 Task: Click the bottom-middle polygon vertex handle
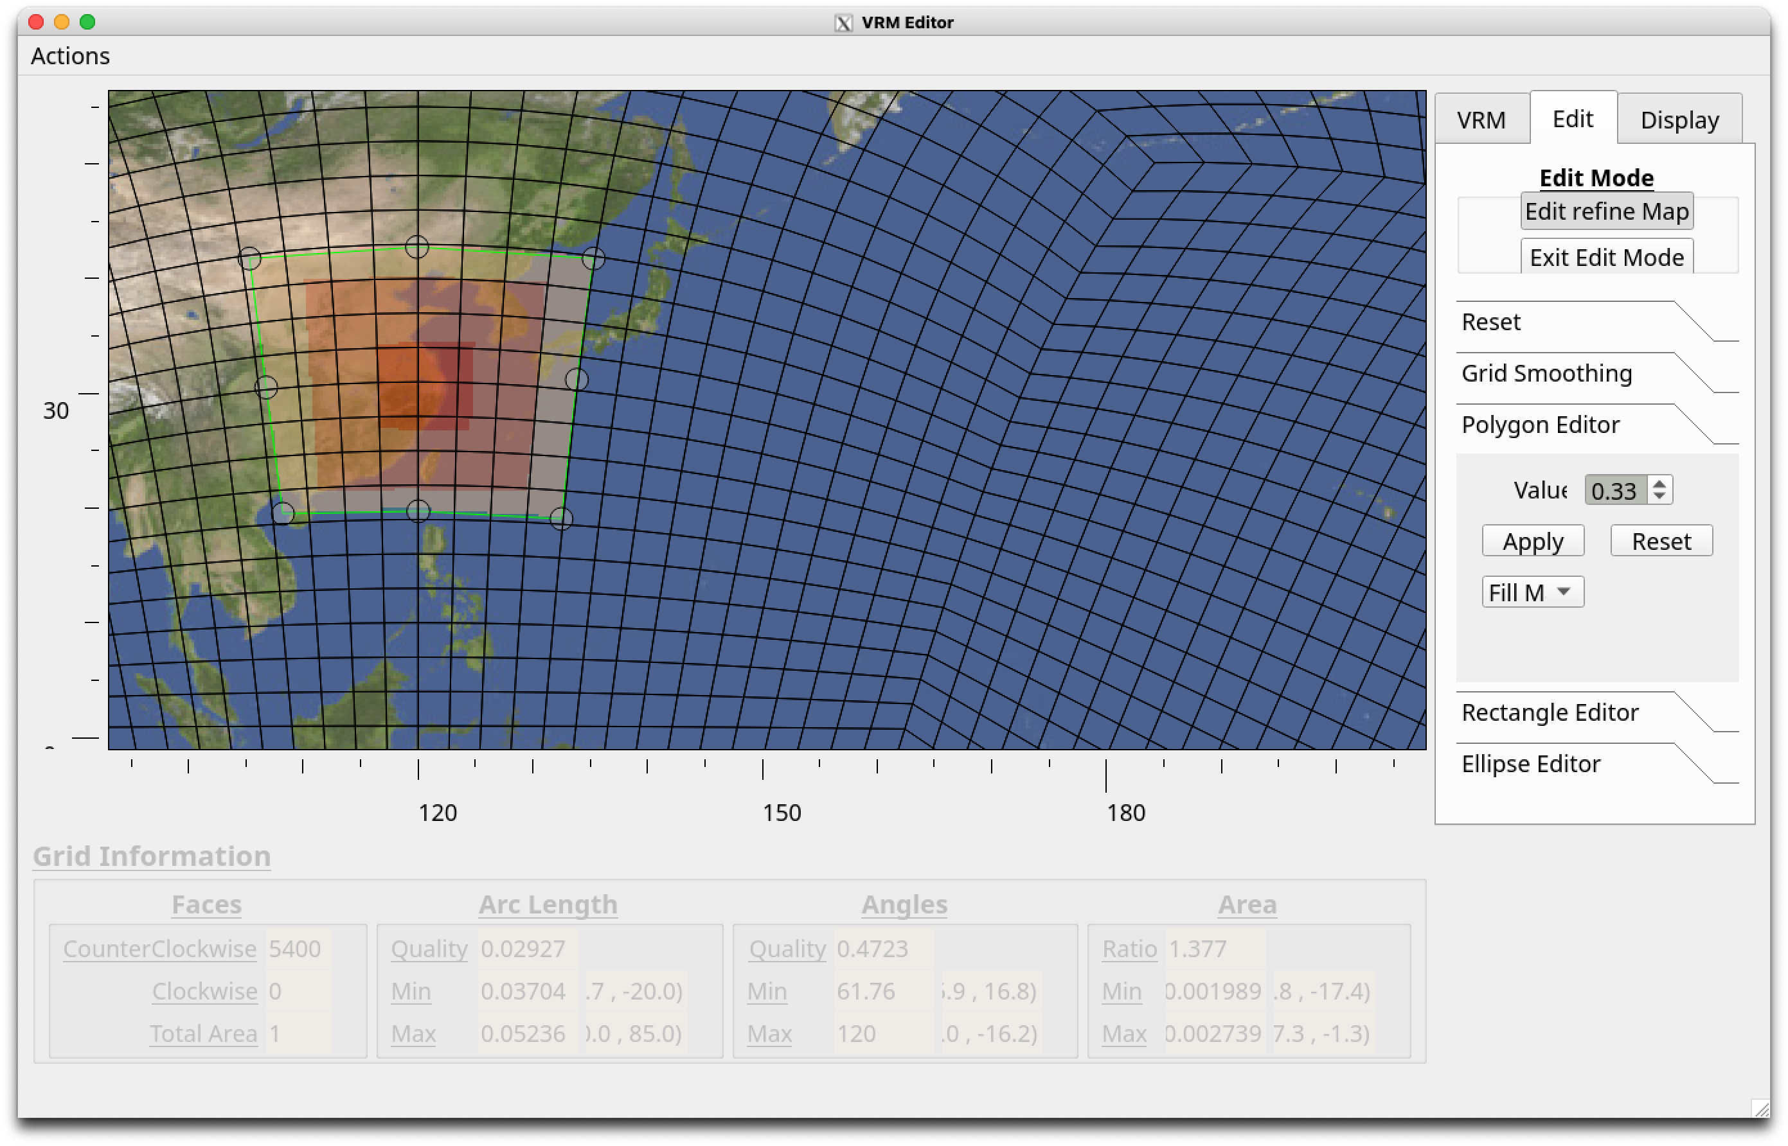(418, 511)
